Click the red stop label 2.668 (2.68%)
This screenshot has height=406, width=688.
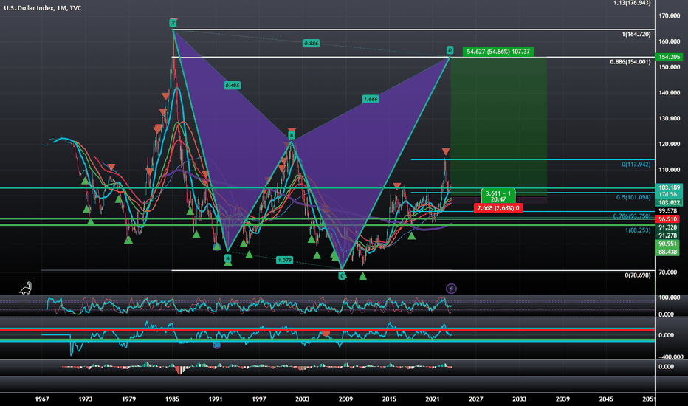tap(498, 208)
